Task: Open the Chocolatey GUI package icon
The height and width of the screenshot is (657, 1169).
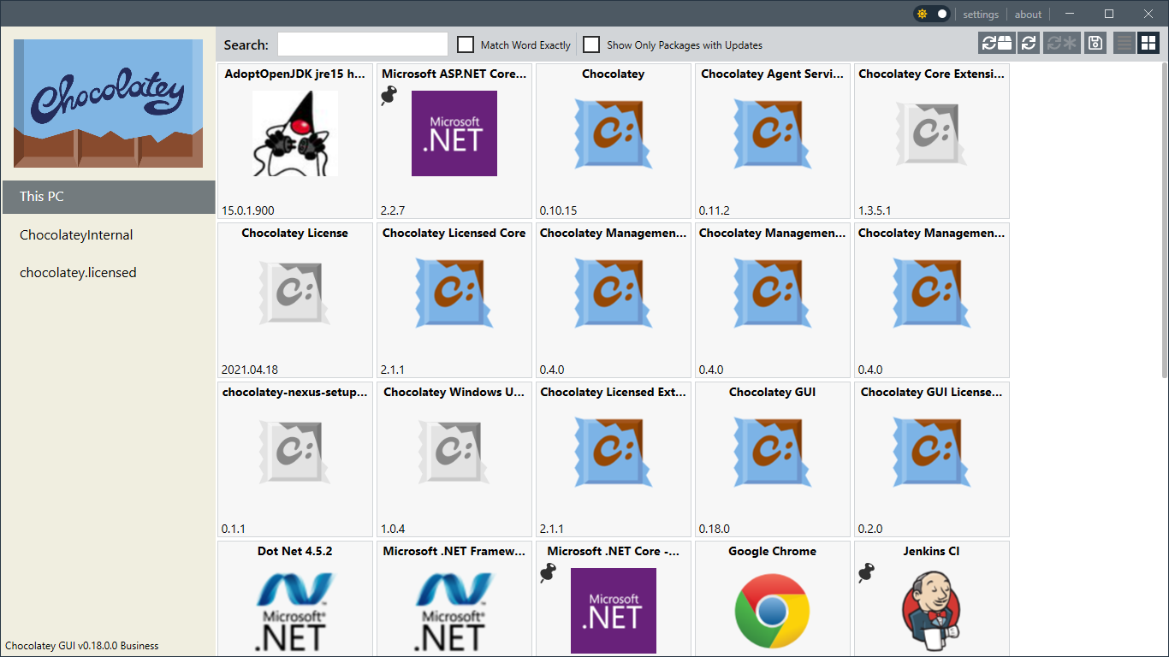Action: pos(773,452)
